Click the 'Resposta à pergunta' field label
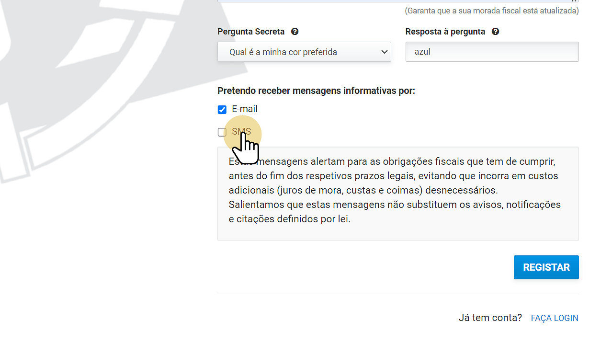Viewport: 612px width, 344px height. point(445,32)
